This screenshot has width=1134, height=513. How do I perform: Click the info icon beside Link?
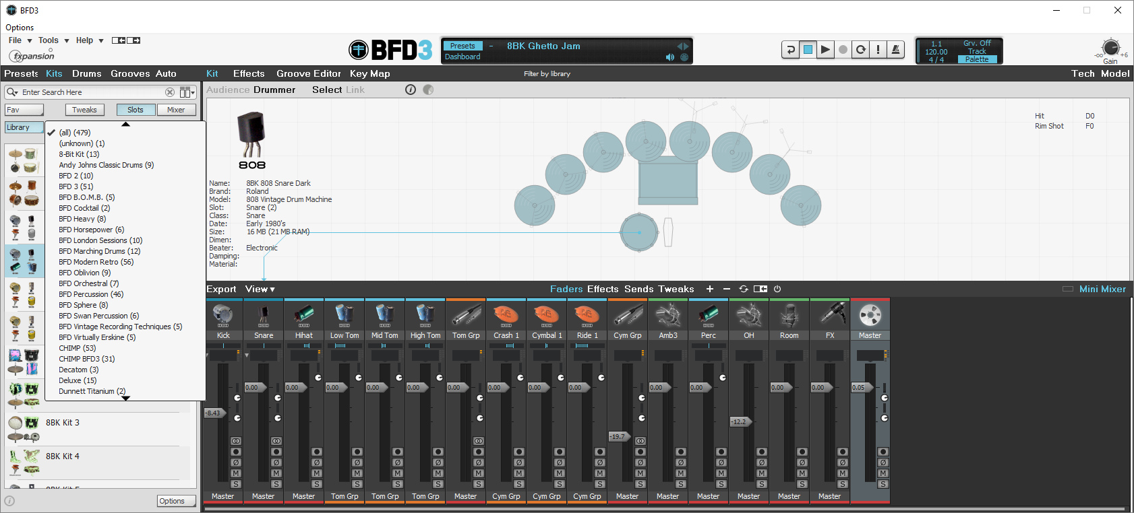pyautogui.click(x=411, y=90)
